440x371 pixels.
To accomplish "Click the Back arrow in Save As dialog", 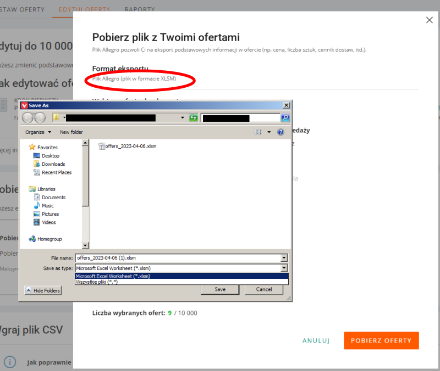I will [28, 118].
